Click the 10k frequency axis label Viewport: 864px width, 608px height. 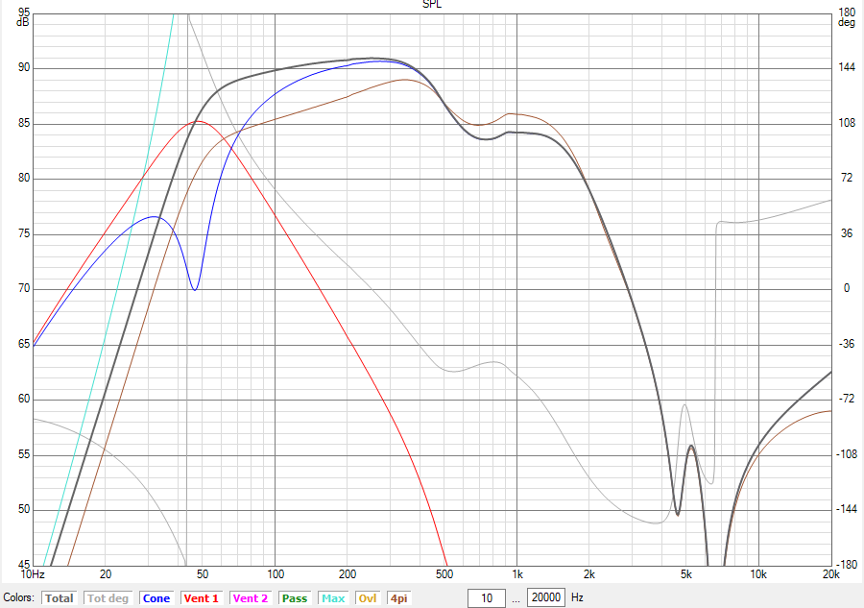pyautogui.click(x=758, y=574)
